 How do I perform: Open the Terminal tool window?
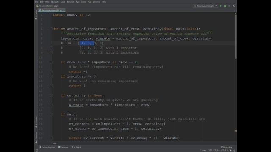coord(63,147)
